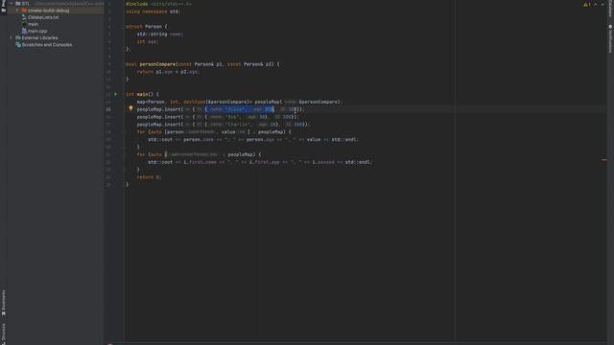This screenshot has height=345, width=614.
Task: Click the peopleMap declaration line
Action: coord(240,103)
